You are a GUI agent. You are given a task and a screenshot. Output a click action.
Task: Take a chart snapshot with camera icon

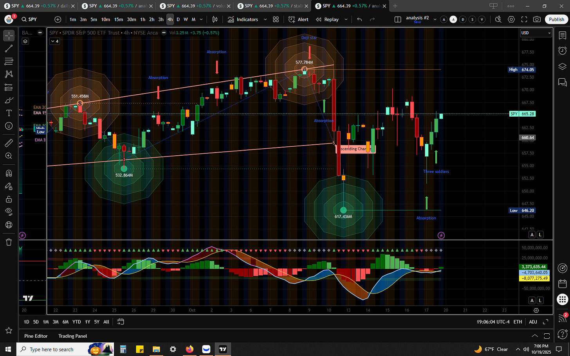tap(537, 19)
